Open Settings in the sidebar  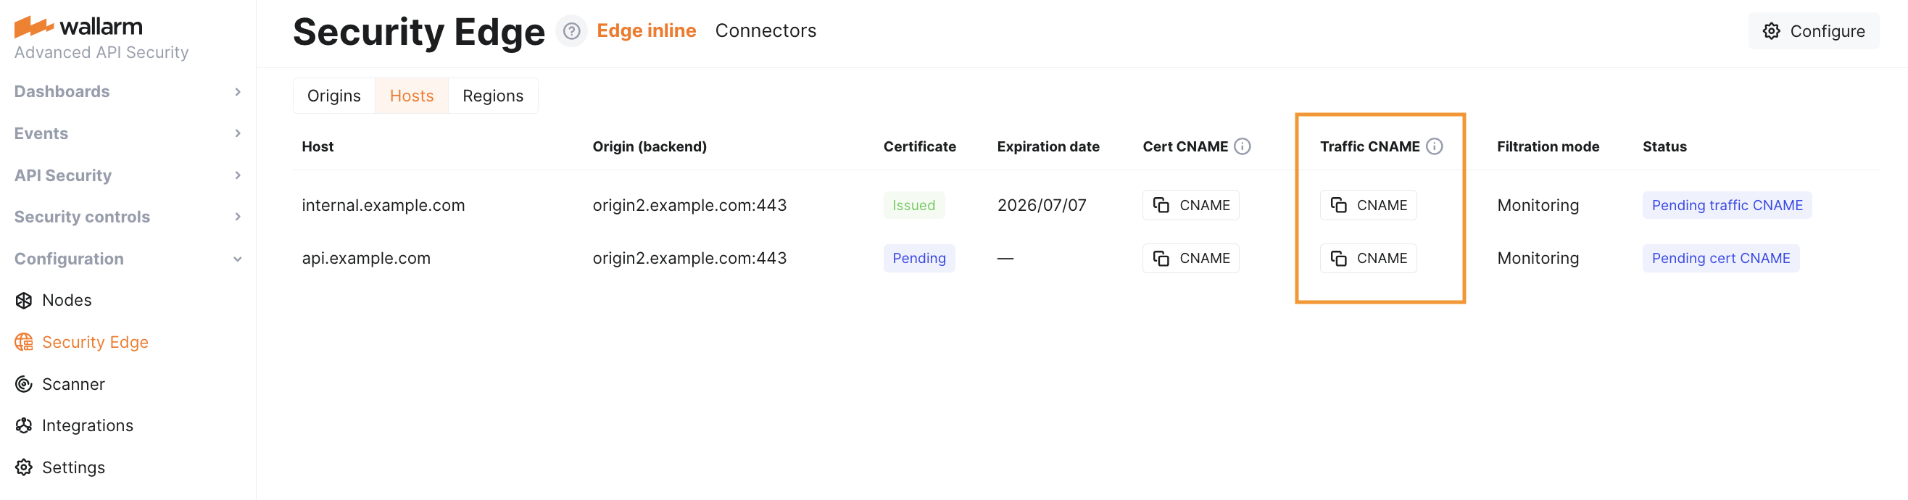click(72, 467)
